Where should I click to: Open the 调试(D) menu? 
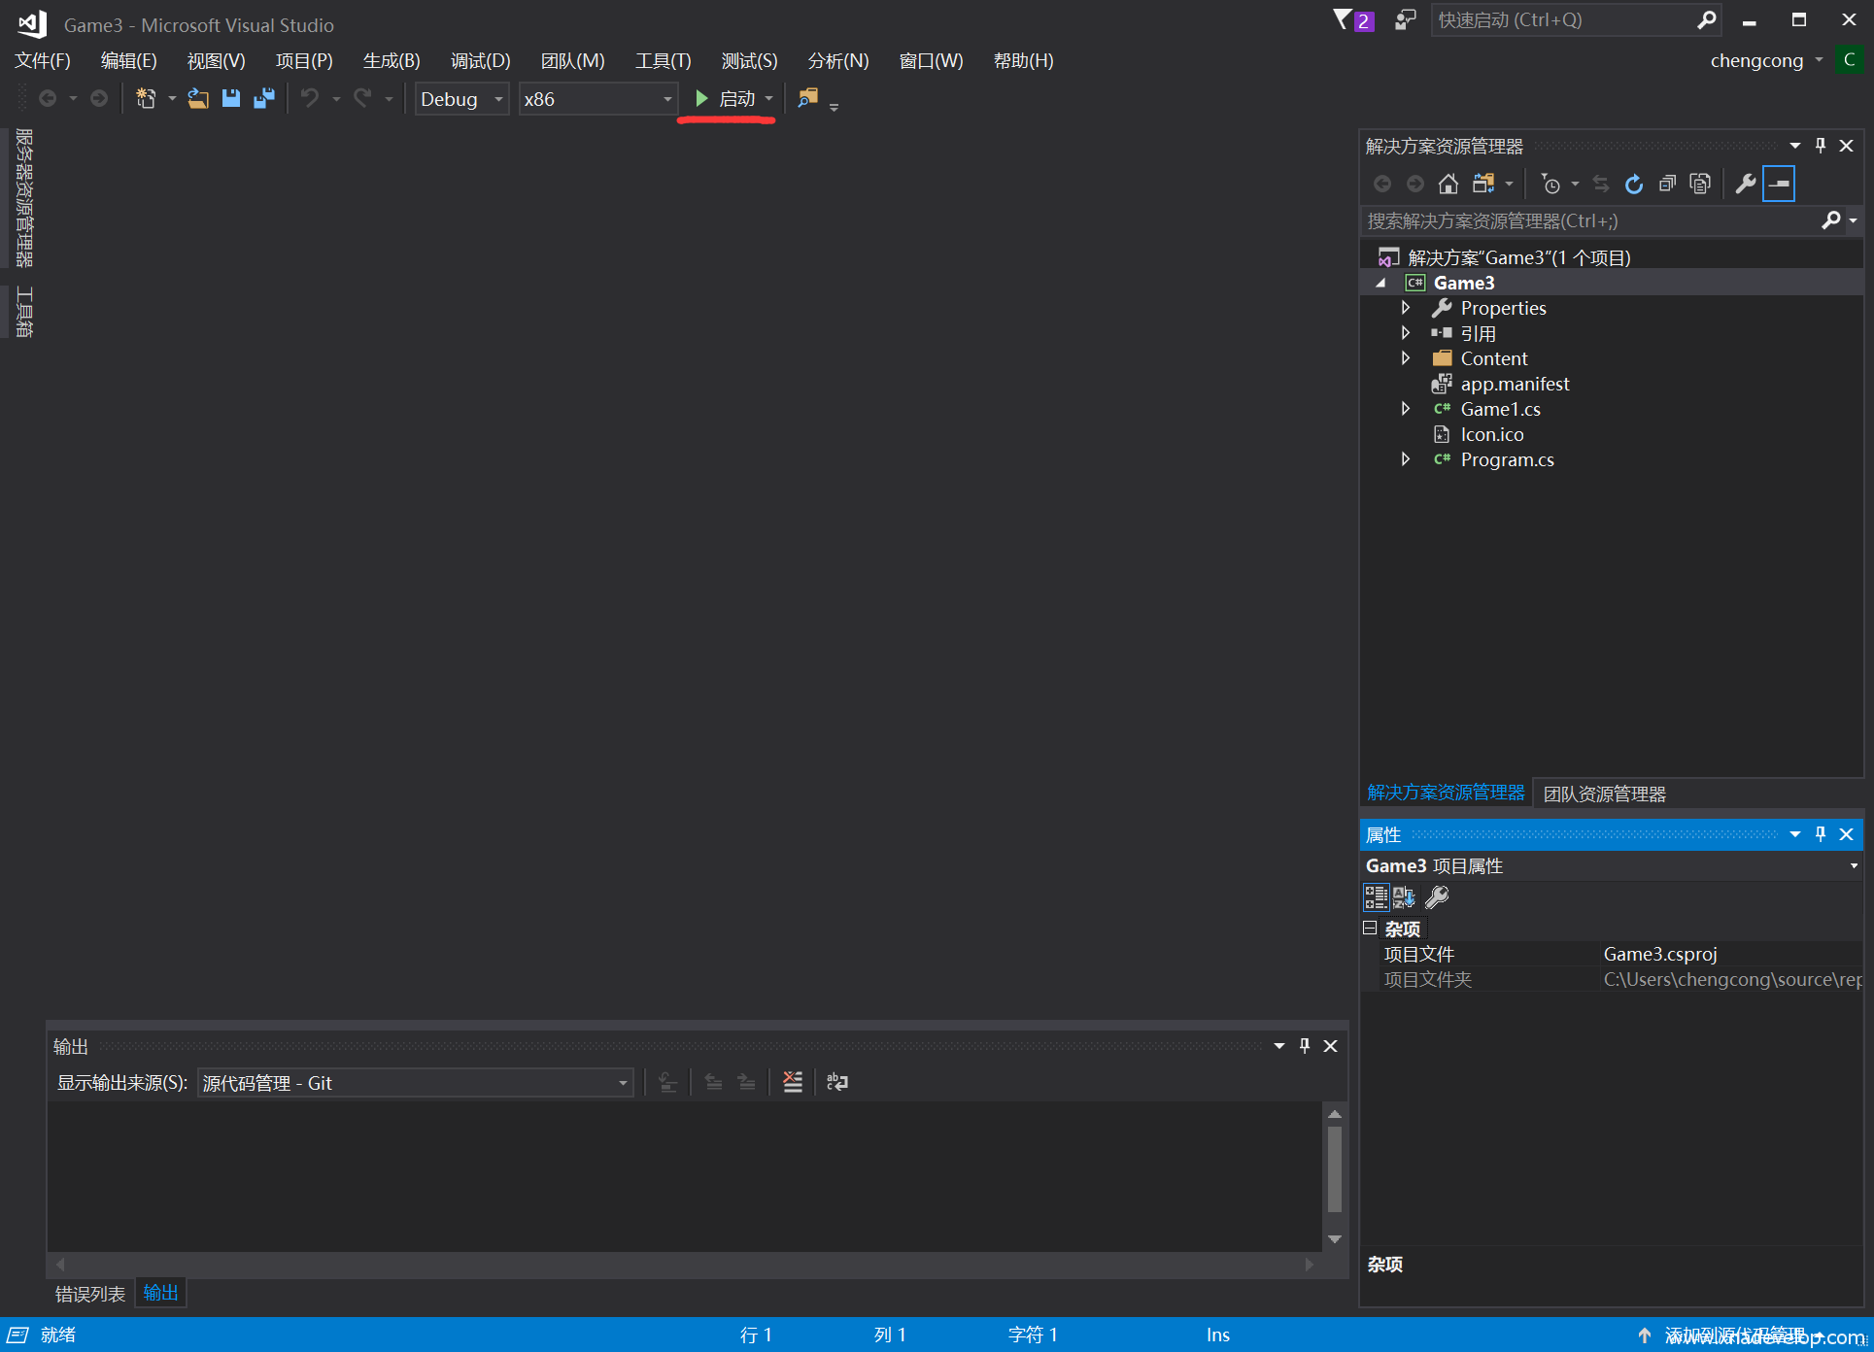point(480,60)
